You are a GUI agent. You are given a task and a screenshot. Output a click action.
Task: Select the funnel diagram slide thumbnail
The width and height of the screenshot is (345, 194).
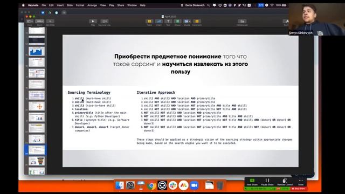[x=37, y=161]
